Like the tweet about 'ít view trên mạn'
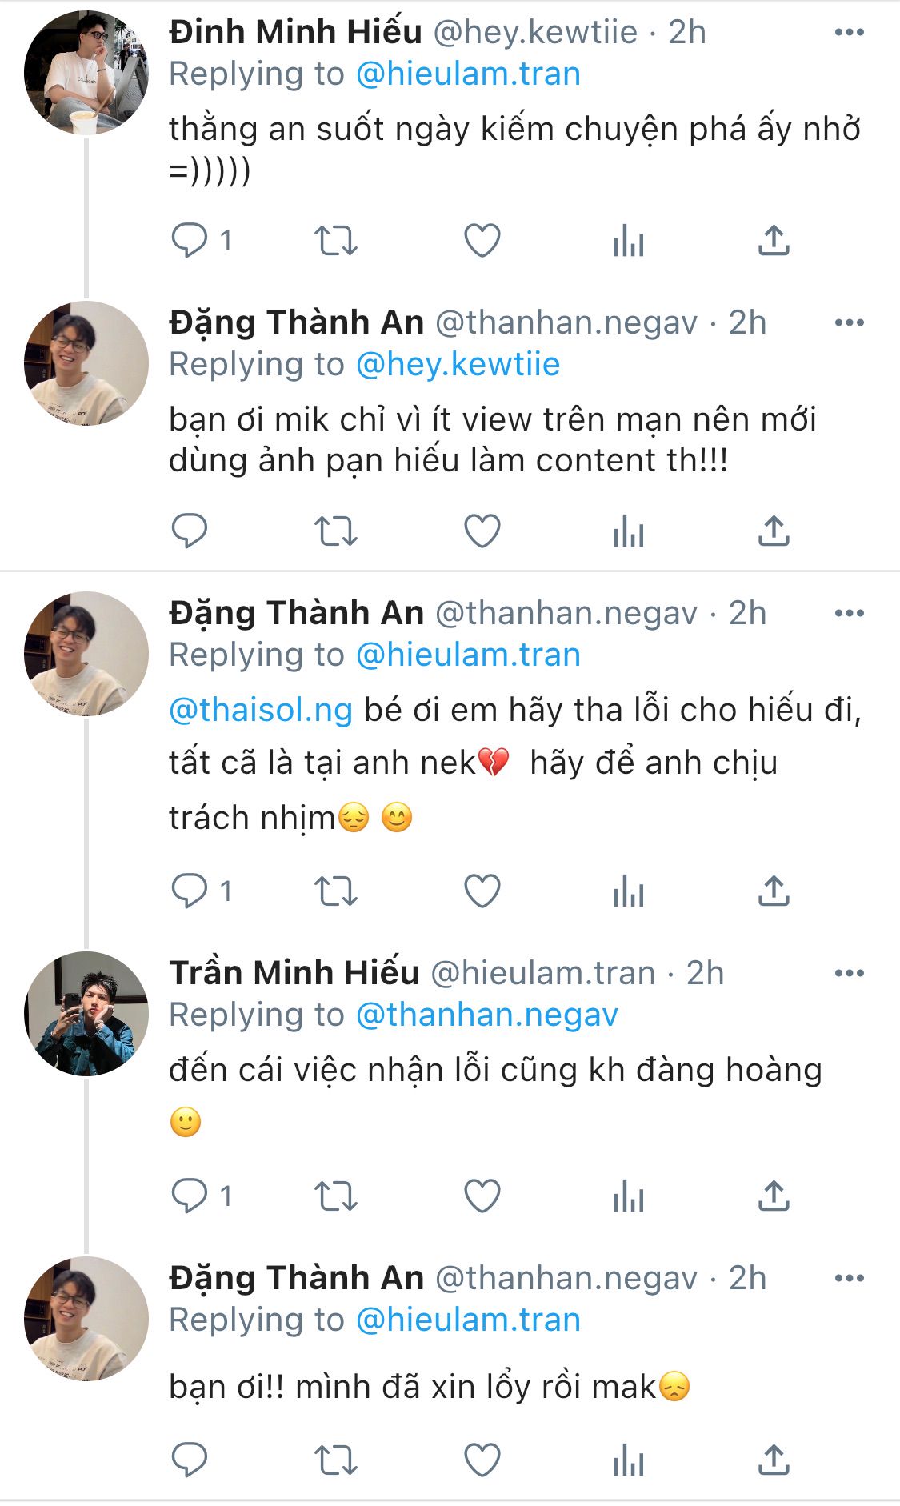 (482, 531)
